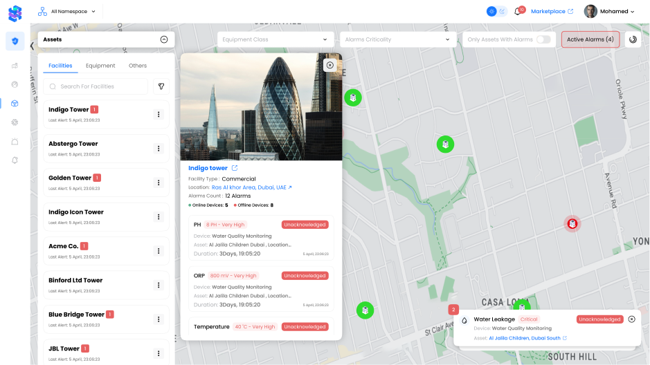This screenshot has width=650, height=365.
Task: Open the notifications bell in top bar
Action: tap(518, 12)
